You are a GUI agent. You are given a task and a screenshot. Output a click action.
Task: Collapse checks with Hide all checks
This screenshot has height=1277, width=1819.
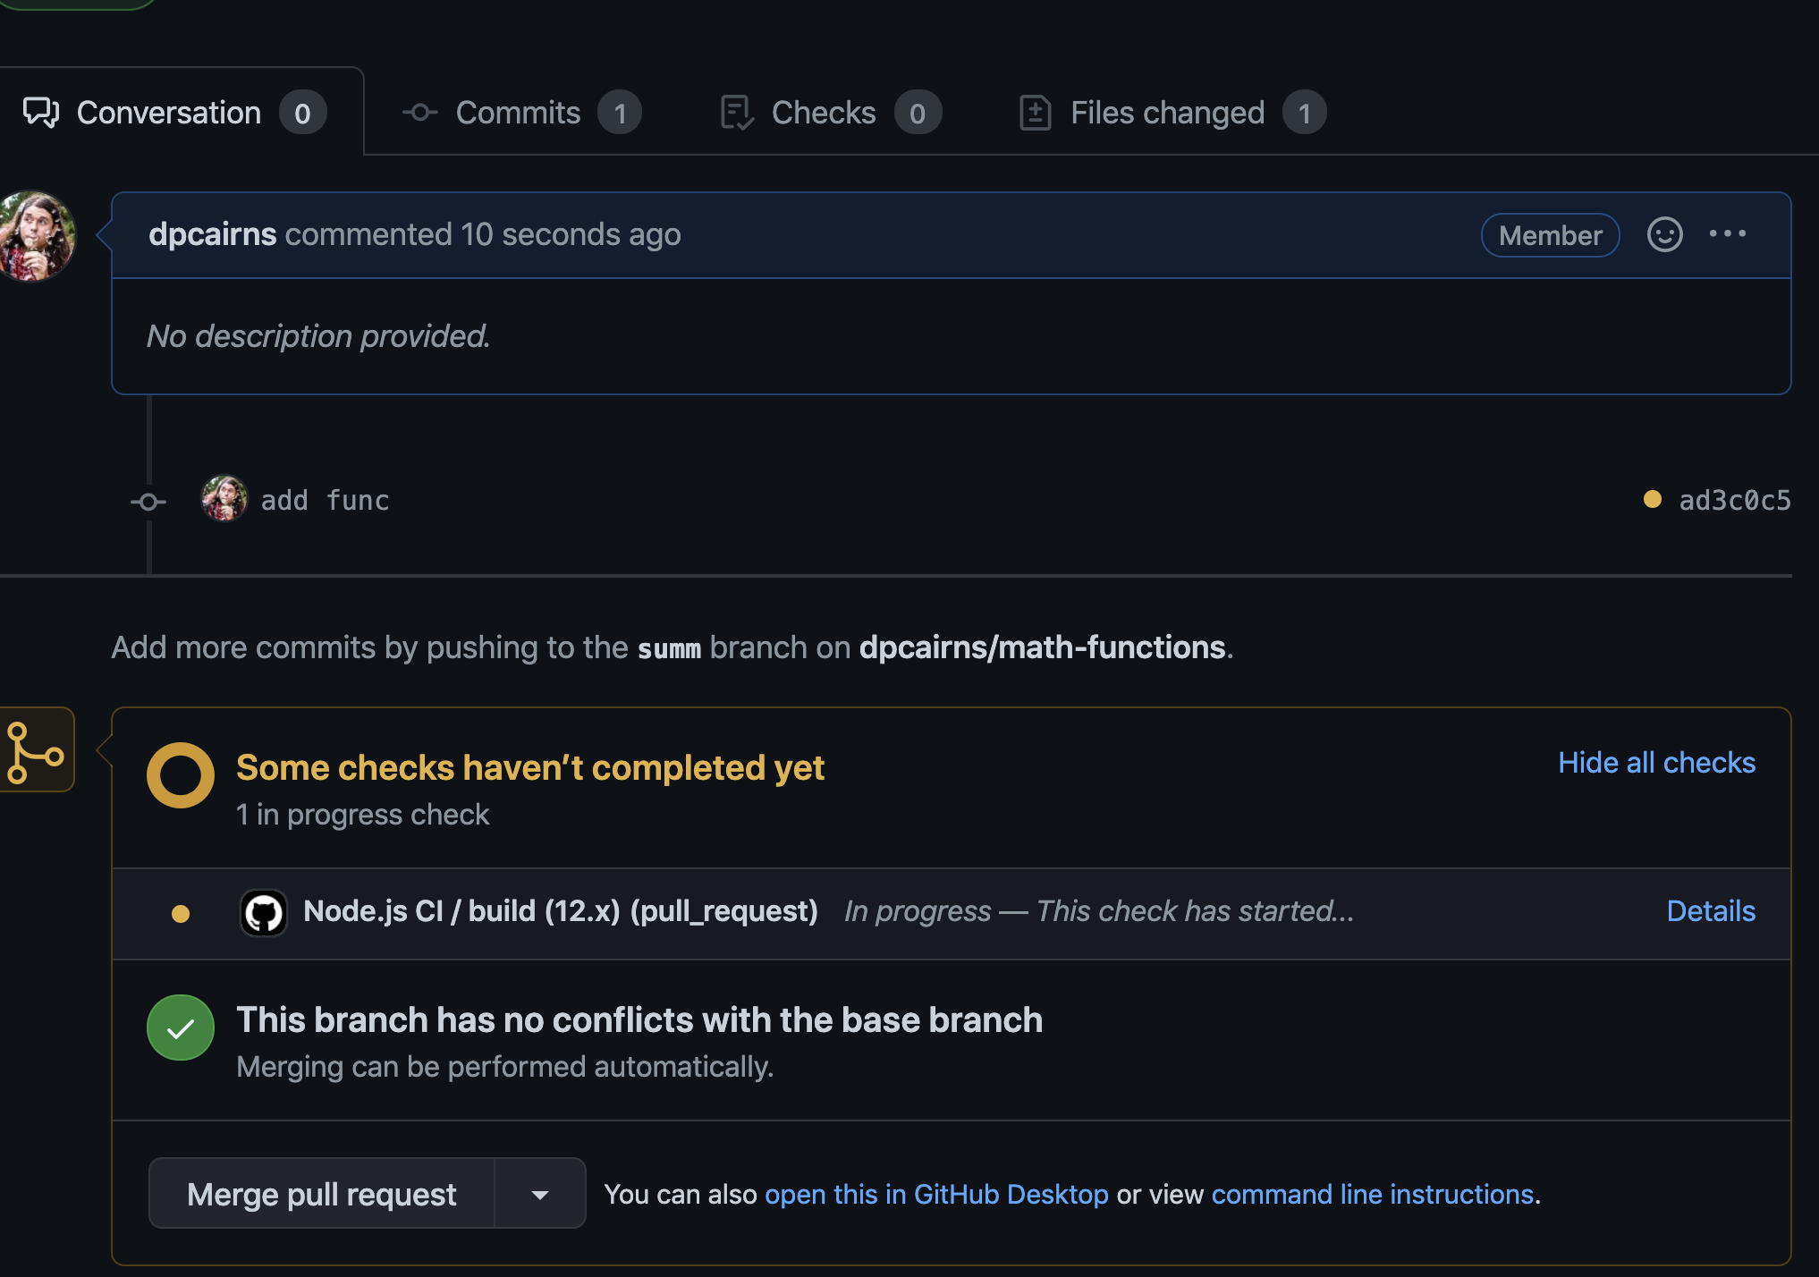coord(1656,763)
